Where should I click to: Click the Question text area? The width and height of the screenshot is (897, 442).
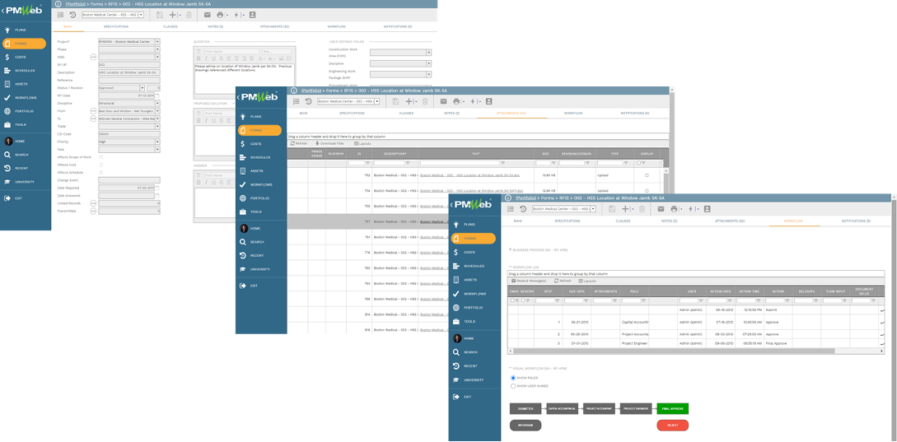pyautogui.click(x=245, y=77)
